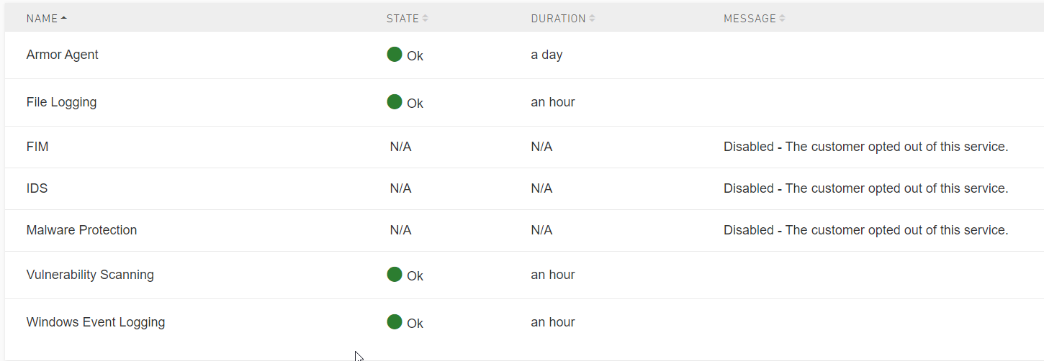Sort table by DURATION column header
The height and width of the screenshot is (361, 1044).
coord(558,19)
